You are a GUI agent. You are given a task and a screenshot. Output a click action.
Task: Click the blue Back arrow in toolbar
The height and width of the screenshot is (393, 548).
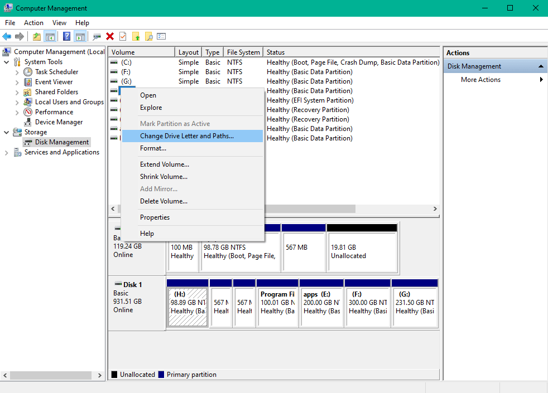click(x=7, y=37)
